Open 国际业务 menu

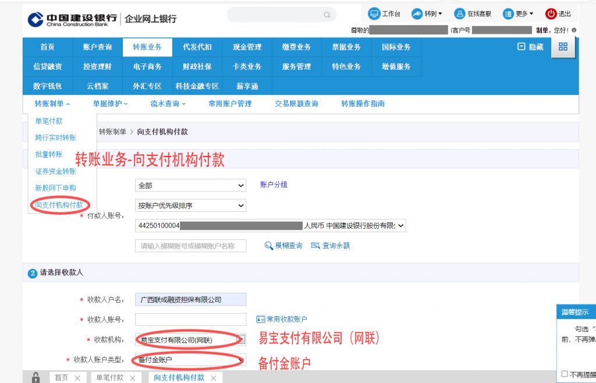396,47
